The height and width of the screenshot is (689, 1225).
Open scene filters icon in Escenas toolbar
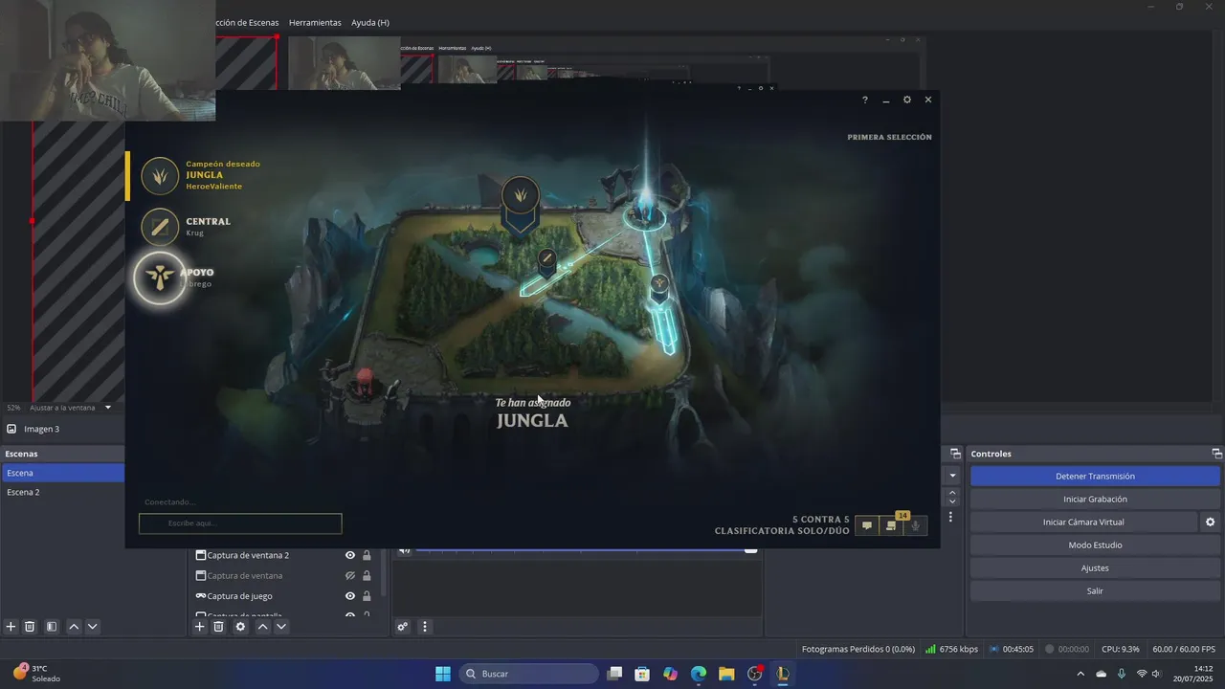[x=52, y=627]
